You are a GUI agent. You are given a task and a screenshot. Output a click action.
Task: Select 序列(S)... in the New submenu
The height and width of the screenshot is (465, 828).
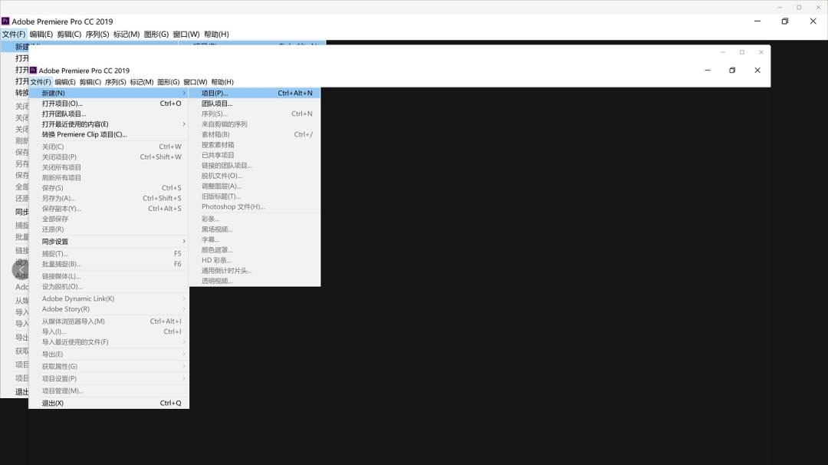[255, 114]
